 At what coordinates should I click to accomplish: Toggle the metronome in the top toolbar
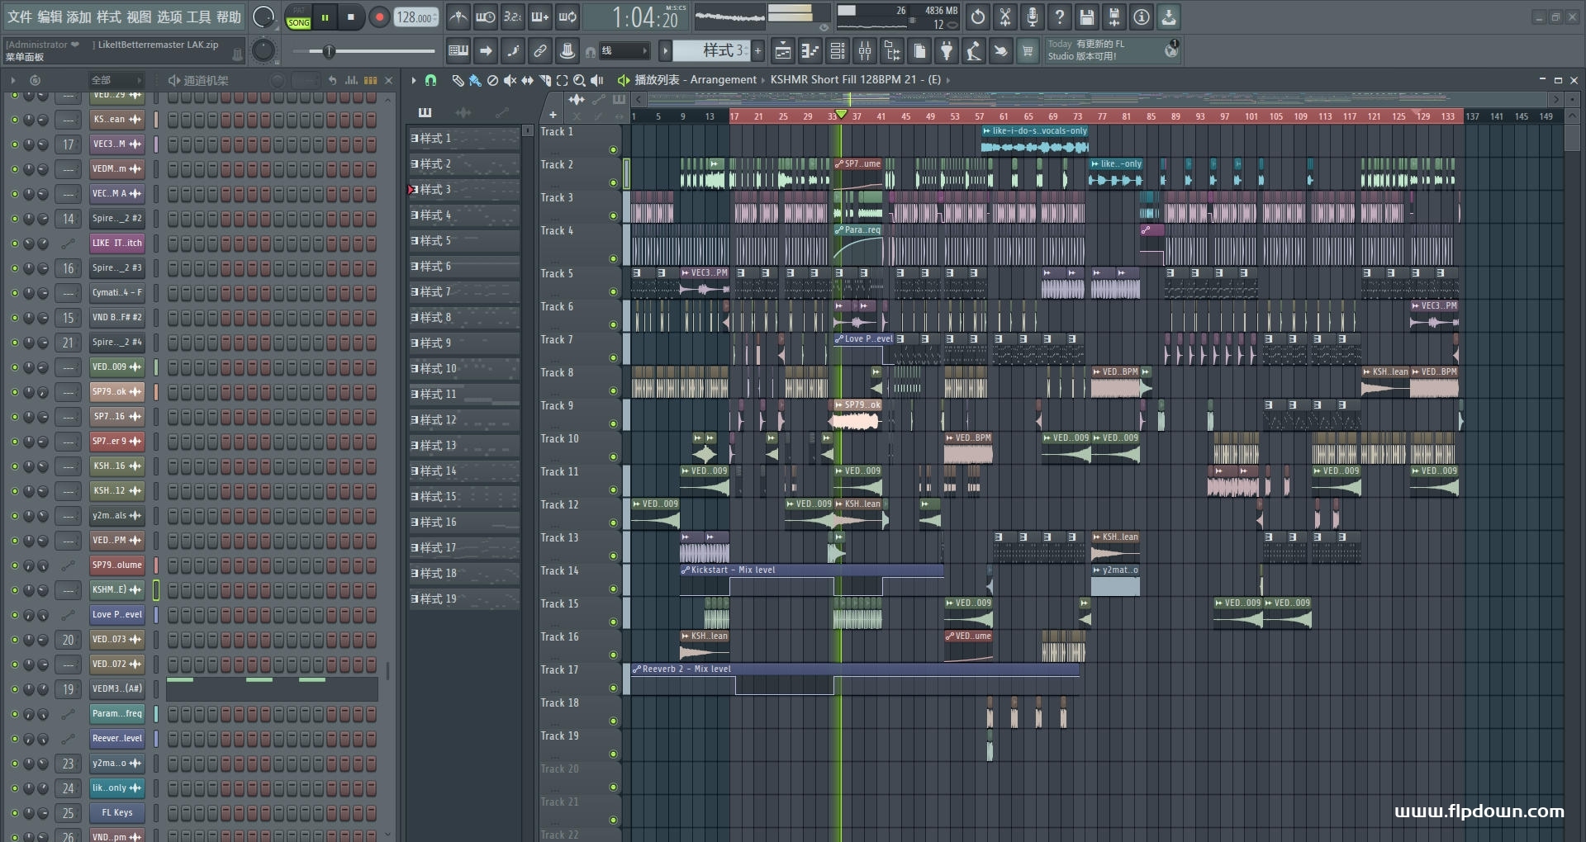(458, 17)
